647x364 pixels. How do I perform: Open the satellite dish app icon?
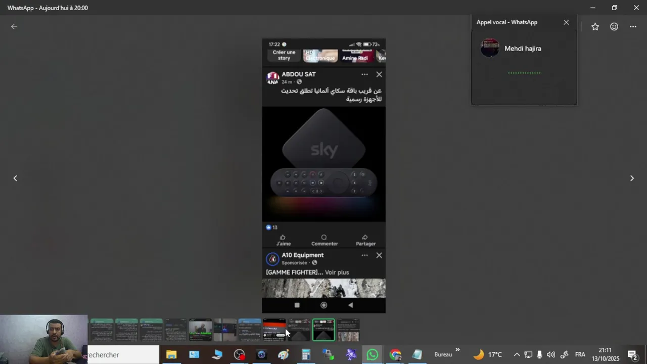click(x=351, y=355)
